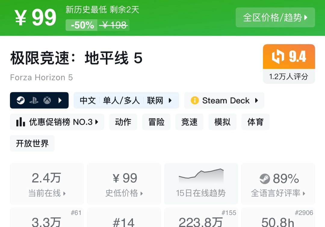The width and height of the screenshot is (325, 227).
Task: Expand the language and multiplayer details arrow
Action: pos(170,100)
